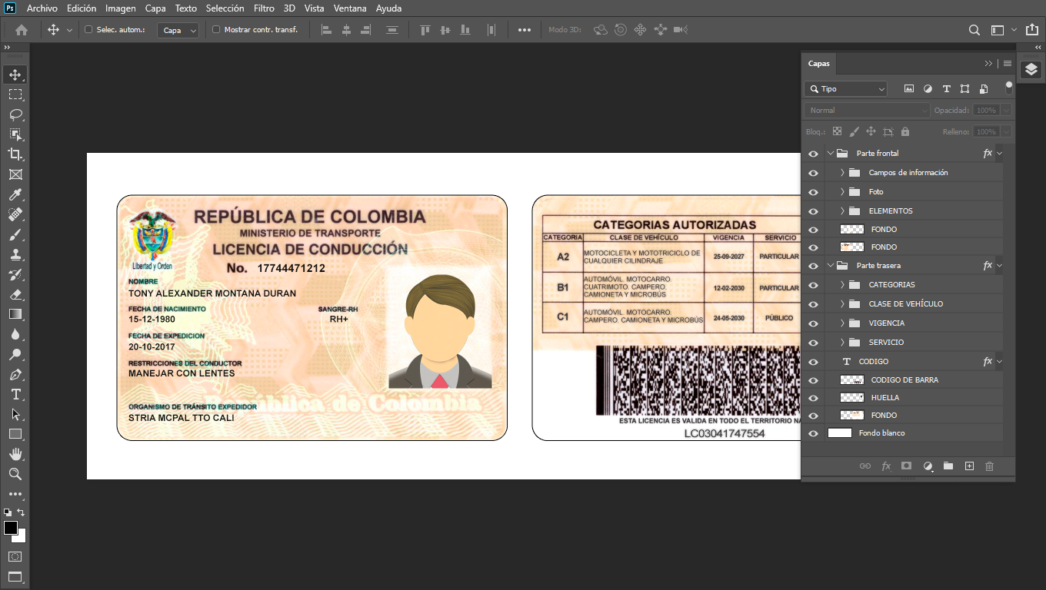
Task: Select the Eyedropper tool
Action: click(15, 194)
